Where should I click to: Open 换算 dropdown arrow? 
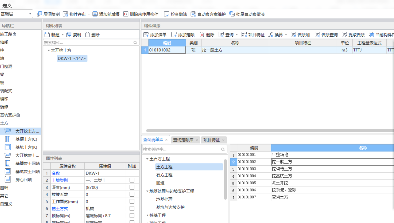[x=286, y=35]
